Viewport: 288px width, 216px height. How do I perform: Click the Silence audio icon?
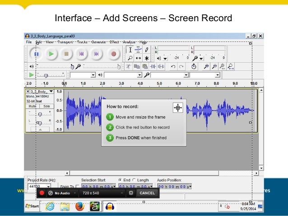click(x=161, y=66)
